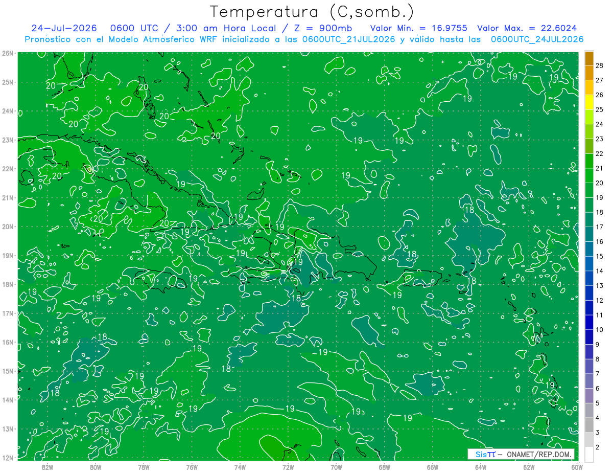
Task: Click the '23N' latitude axis label
Action: (7, 140)
